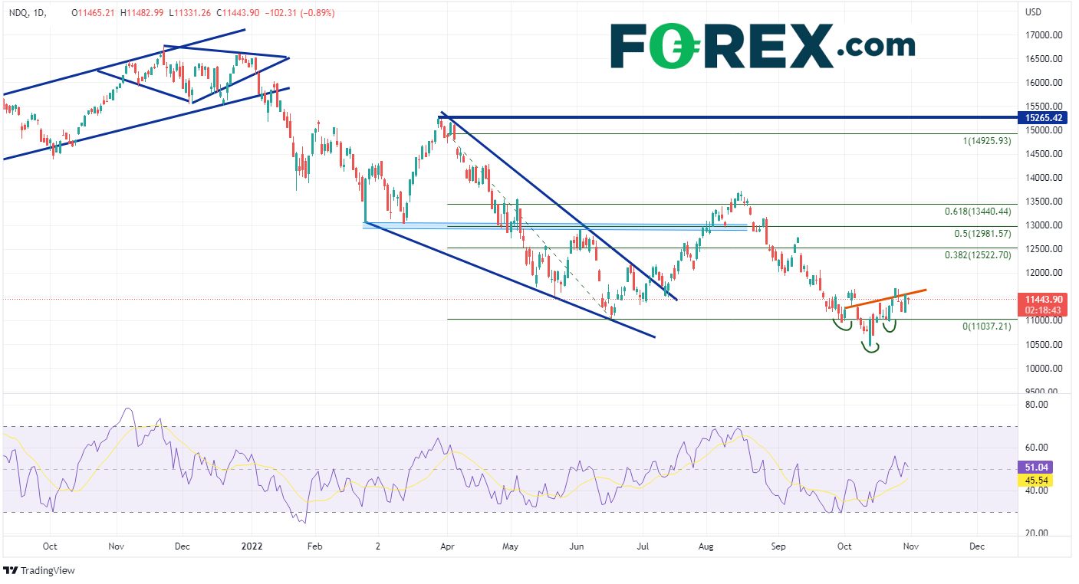Select the 0.618(13440.44) Fibonacci level label
The height and width of the screenshot is (584, 1079).
(x=978, y=212)
